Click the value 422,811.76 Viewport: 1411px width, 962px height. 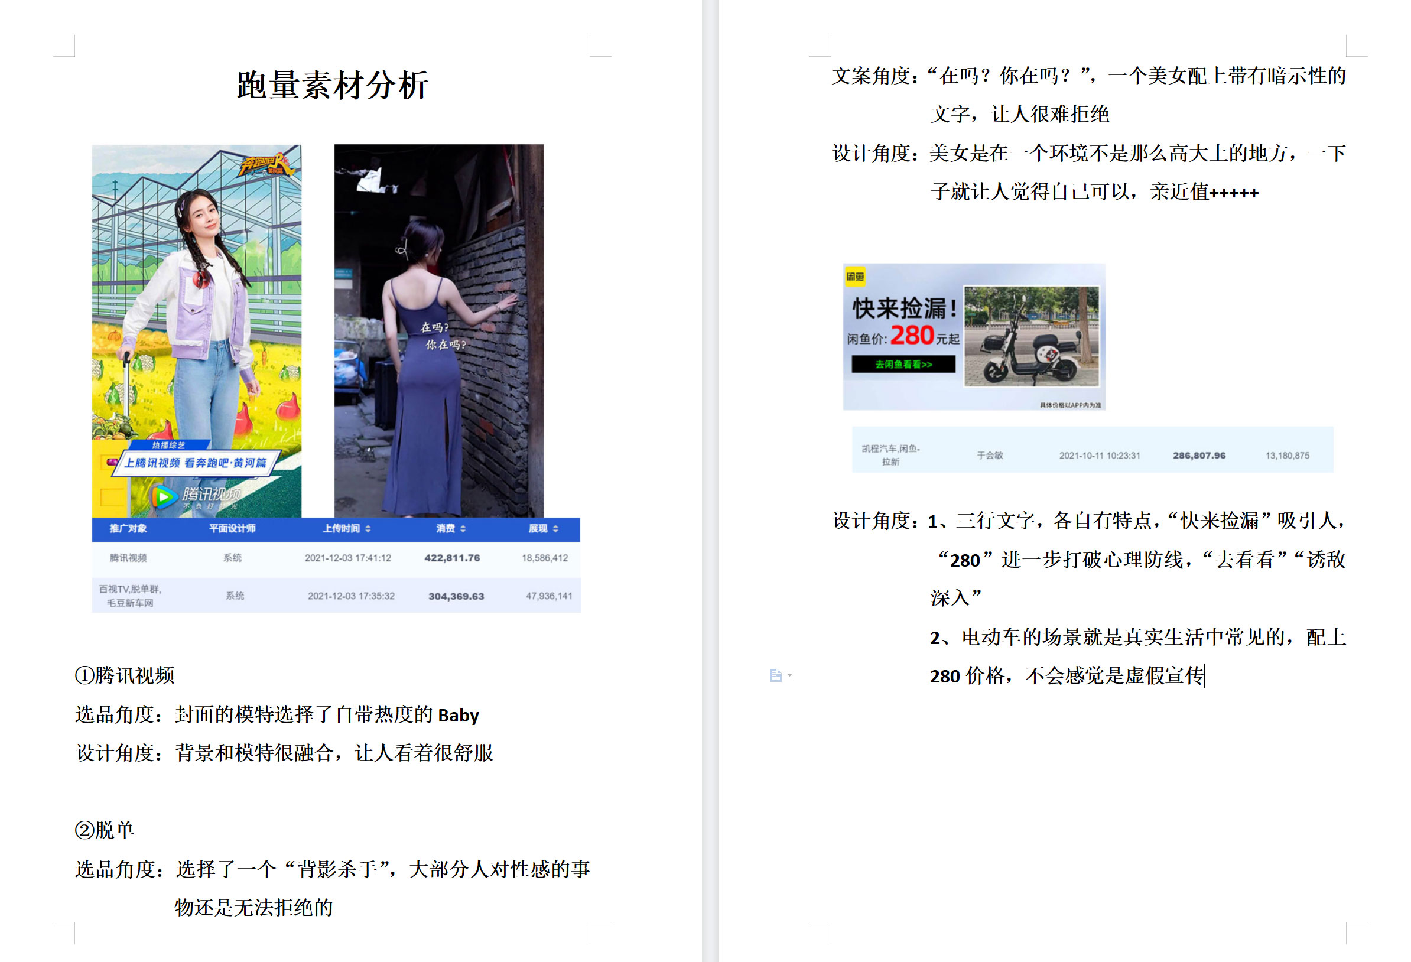coord(451,558)
